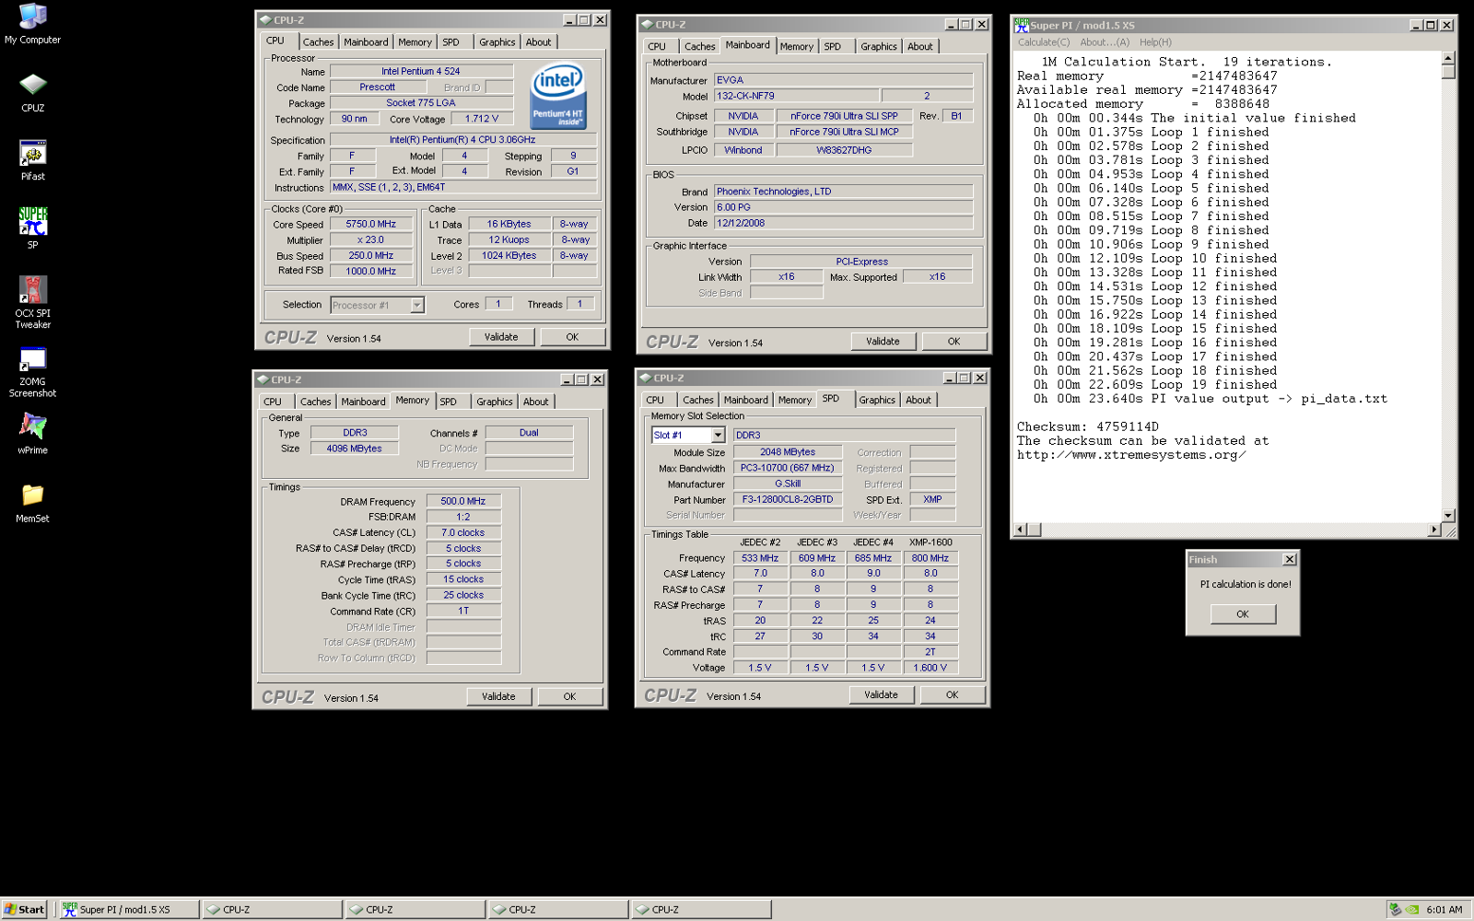Select CPU tab in SPD CPU-Z window
Viewport: 1474px width, 921px height.
point(655,400)
